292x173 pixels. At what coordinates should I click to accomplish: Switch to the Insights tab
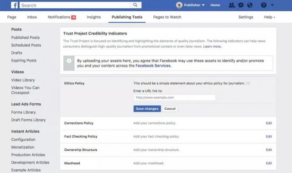point(94,17)
